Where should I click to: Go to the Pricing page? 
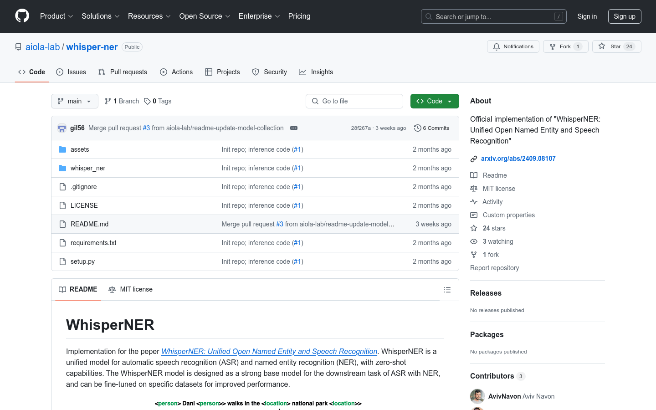(x=299, y=16)
